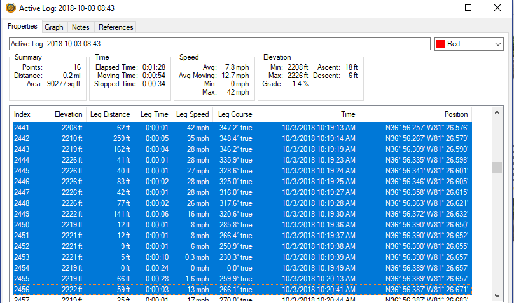
Task: Close the Active Log window
Action: 497,8
